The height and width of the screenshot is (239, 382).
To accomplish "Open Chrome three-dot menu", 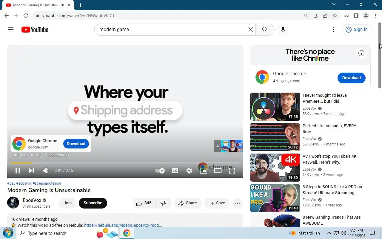I will pyautogui.click(x=375, y=16).
